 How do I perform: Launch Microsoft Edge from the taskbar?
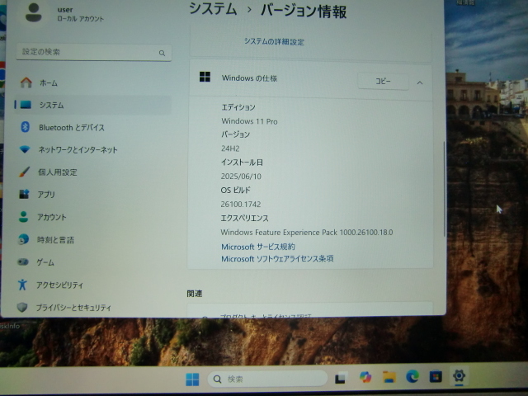(412, 376)
